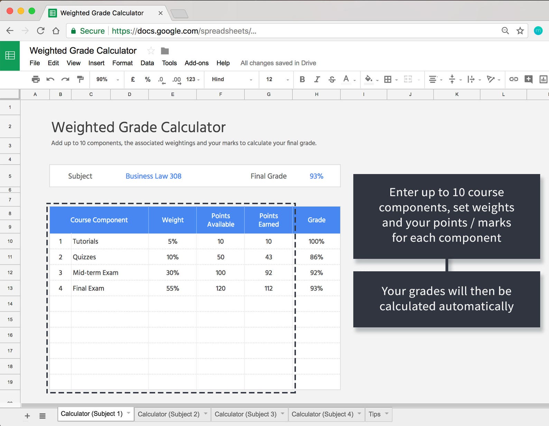Open the zoom 90% dropdown
This screenshot has height=426, width=549.
pyautogui.click(x=108, y=79)
